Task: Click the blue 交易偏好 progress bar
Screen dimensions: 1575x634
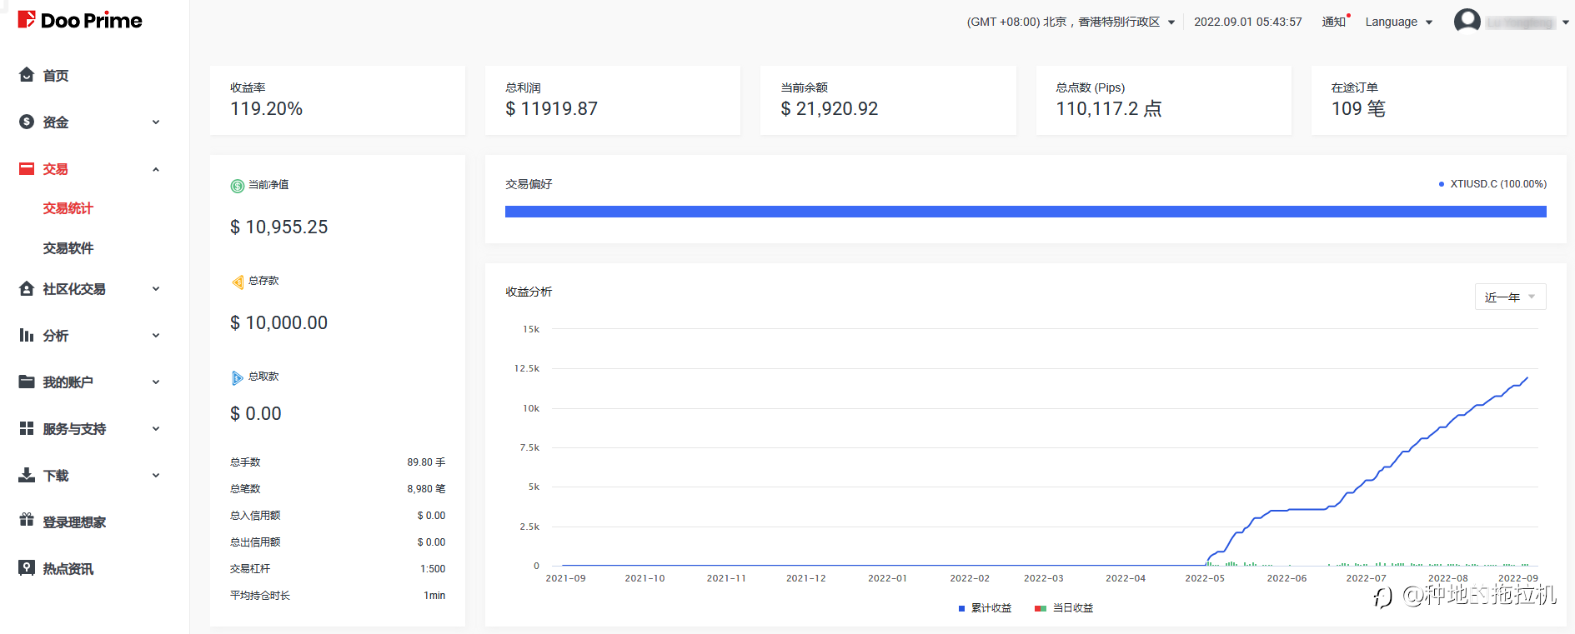Action: [x=1026, y=212]
